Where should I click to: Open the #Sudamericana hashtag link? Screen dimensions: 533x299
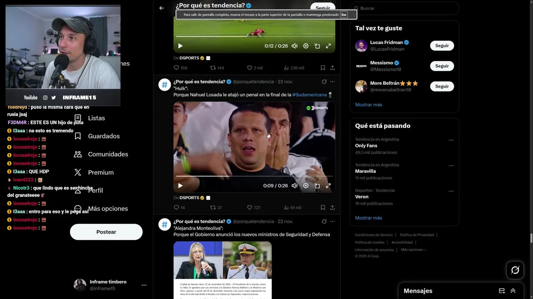tap(309, 95)
